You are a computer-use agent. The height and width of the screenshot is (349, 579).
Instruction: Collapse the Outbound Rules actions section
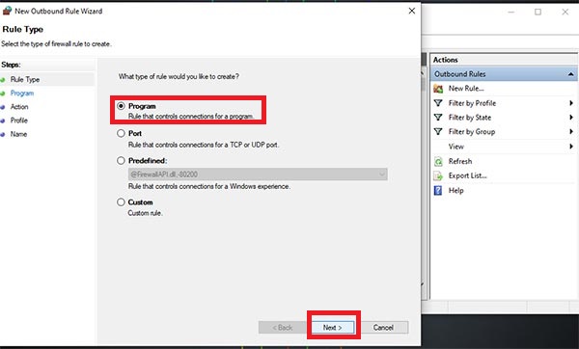571,74
